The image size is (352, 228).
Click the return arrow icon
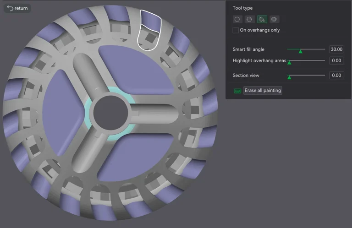[10, 8]
